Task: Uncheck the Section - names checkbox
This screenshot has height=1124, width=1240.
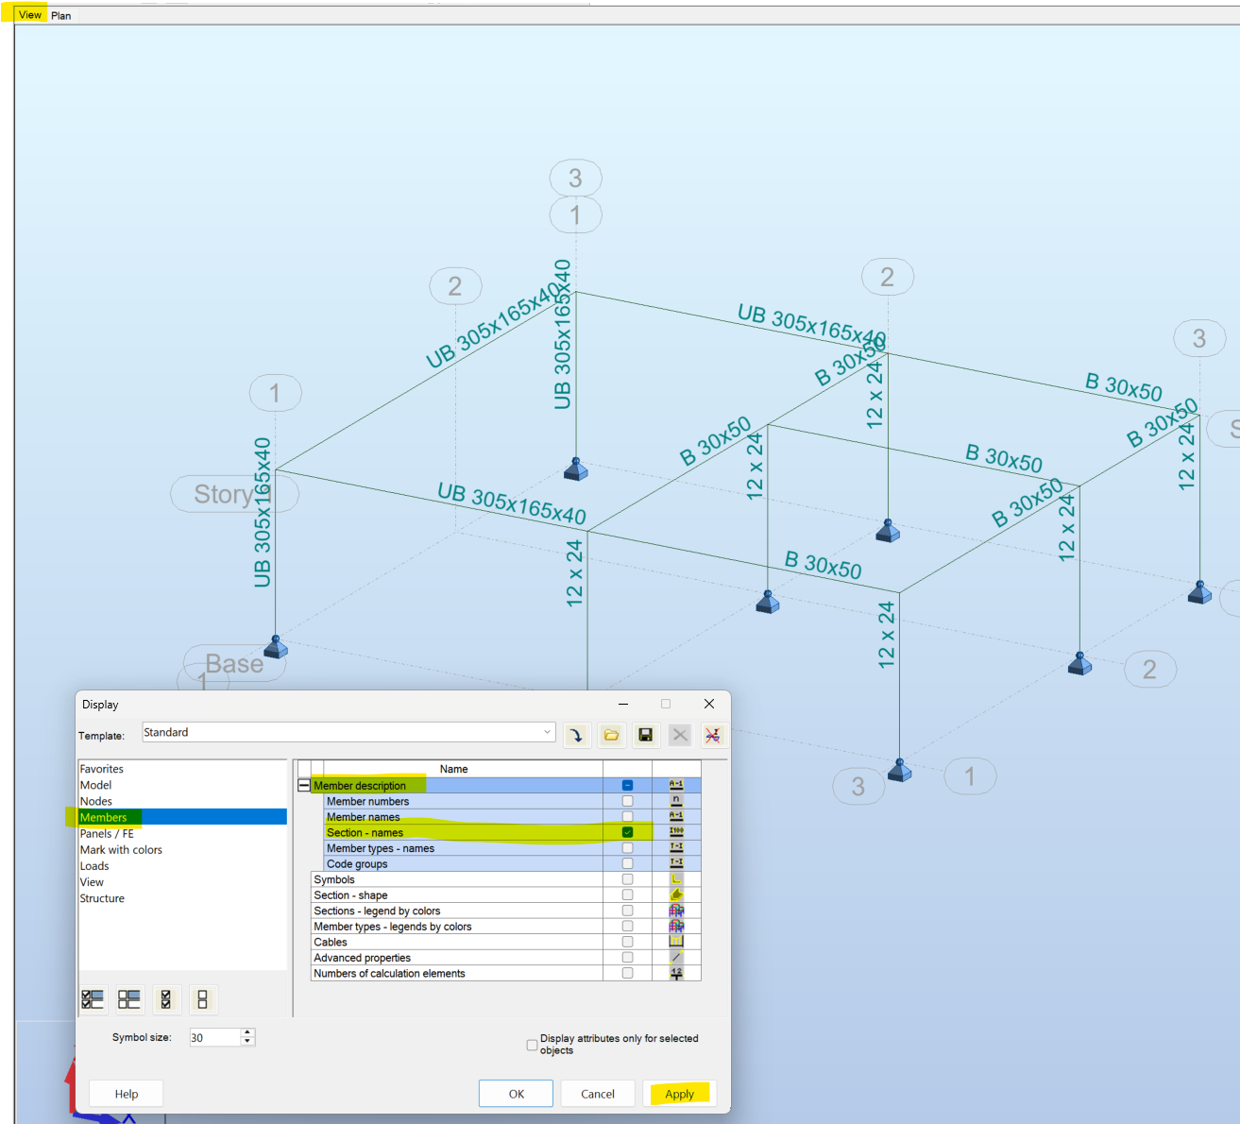Action: tap(627, 832)
